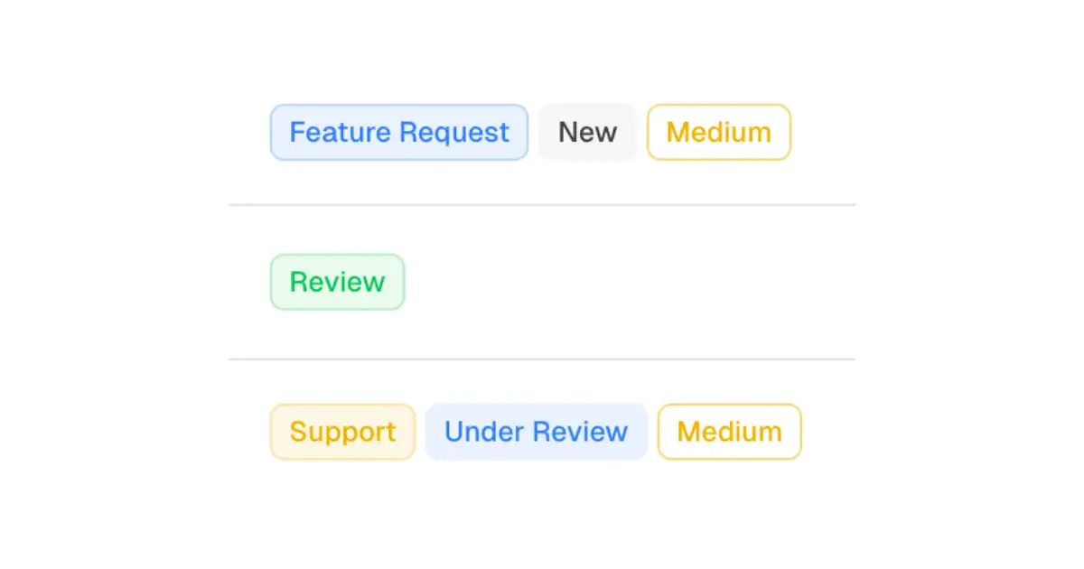Click the divider line below the Feature Request row
The image size is (1084, 569).
pyautogui.click(x=541, y=205)
